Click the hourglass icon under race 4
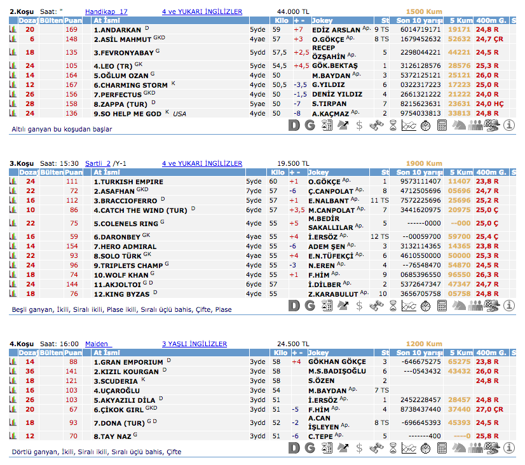 (393, 448)
